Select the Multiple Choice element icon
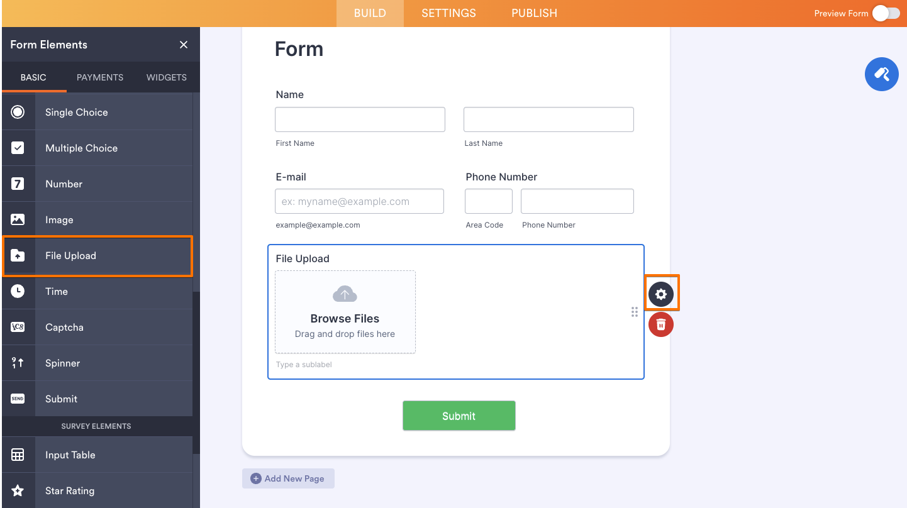The image size is (907, 508). click(x=18, y=148)
